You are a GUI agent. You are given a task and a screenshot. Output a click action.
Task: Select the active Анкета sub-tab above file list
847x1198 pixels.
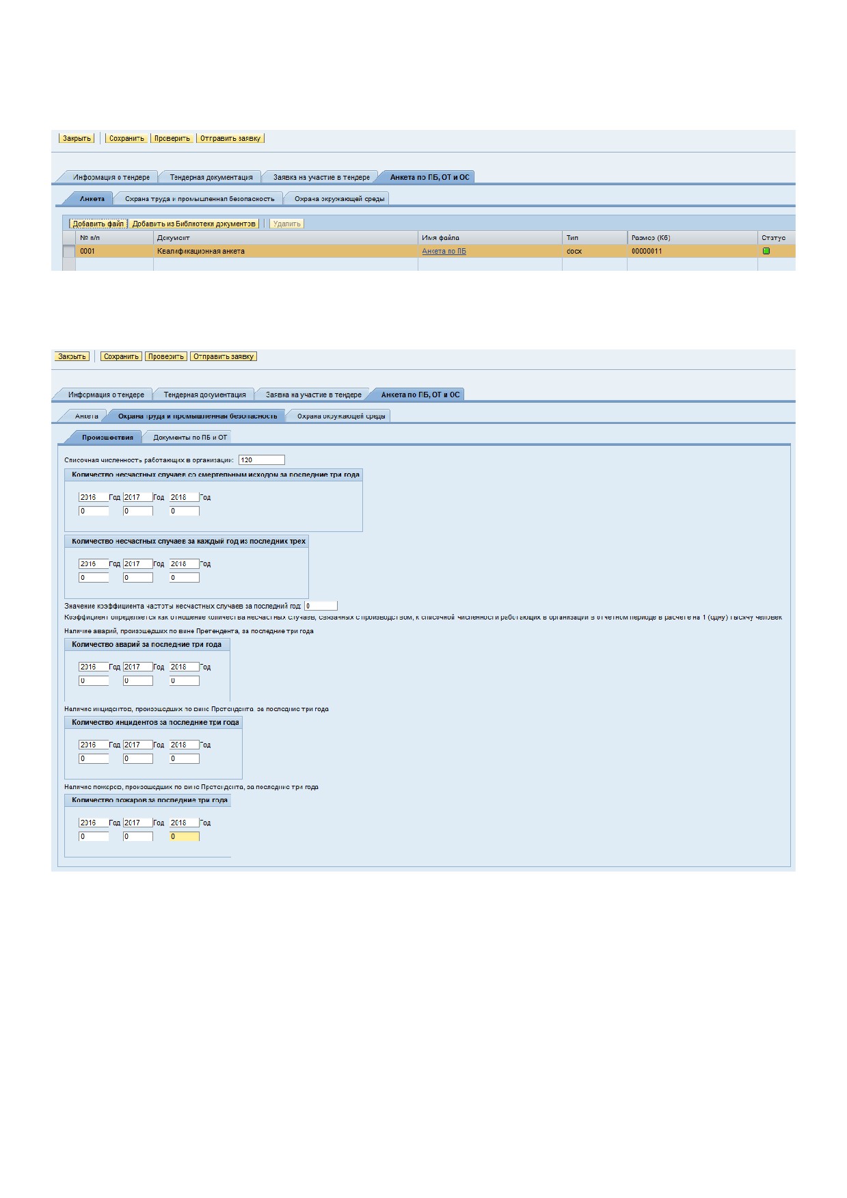[92, 199]
